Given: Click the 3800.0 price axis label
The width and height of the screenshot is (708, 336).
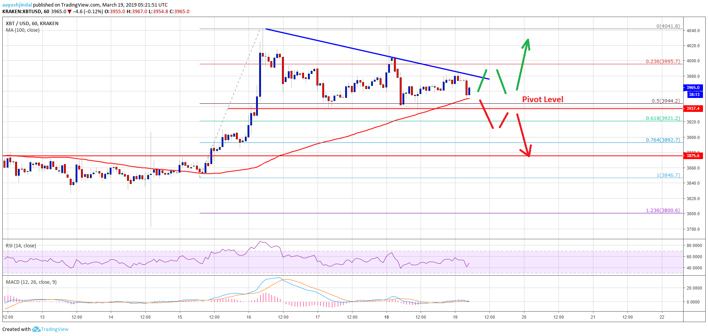Looking at the screenshot, I should pos(693,214).
